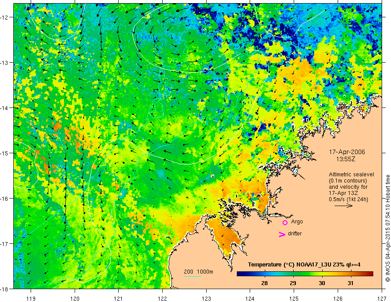Click latitude label -17 on left axis
This screenshot has height=302, width=391.
click(x=4, y=243)
